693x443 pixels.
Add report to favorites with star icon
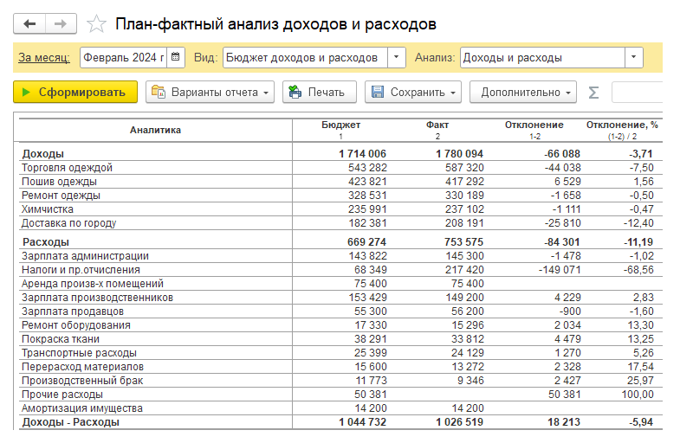[x=96, y=24]
